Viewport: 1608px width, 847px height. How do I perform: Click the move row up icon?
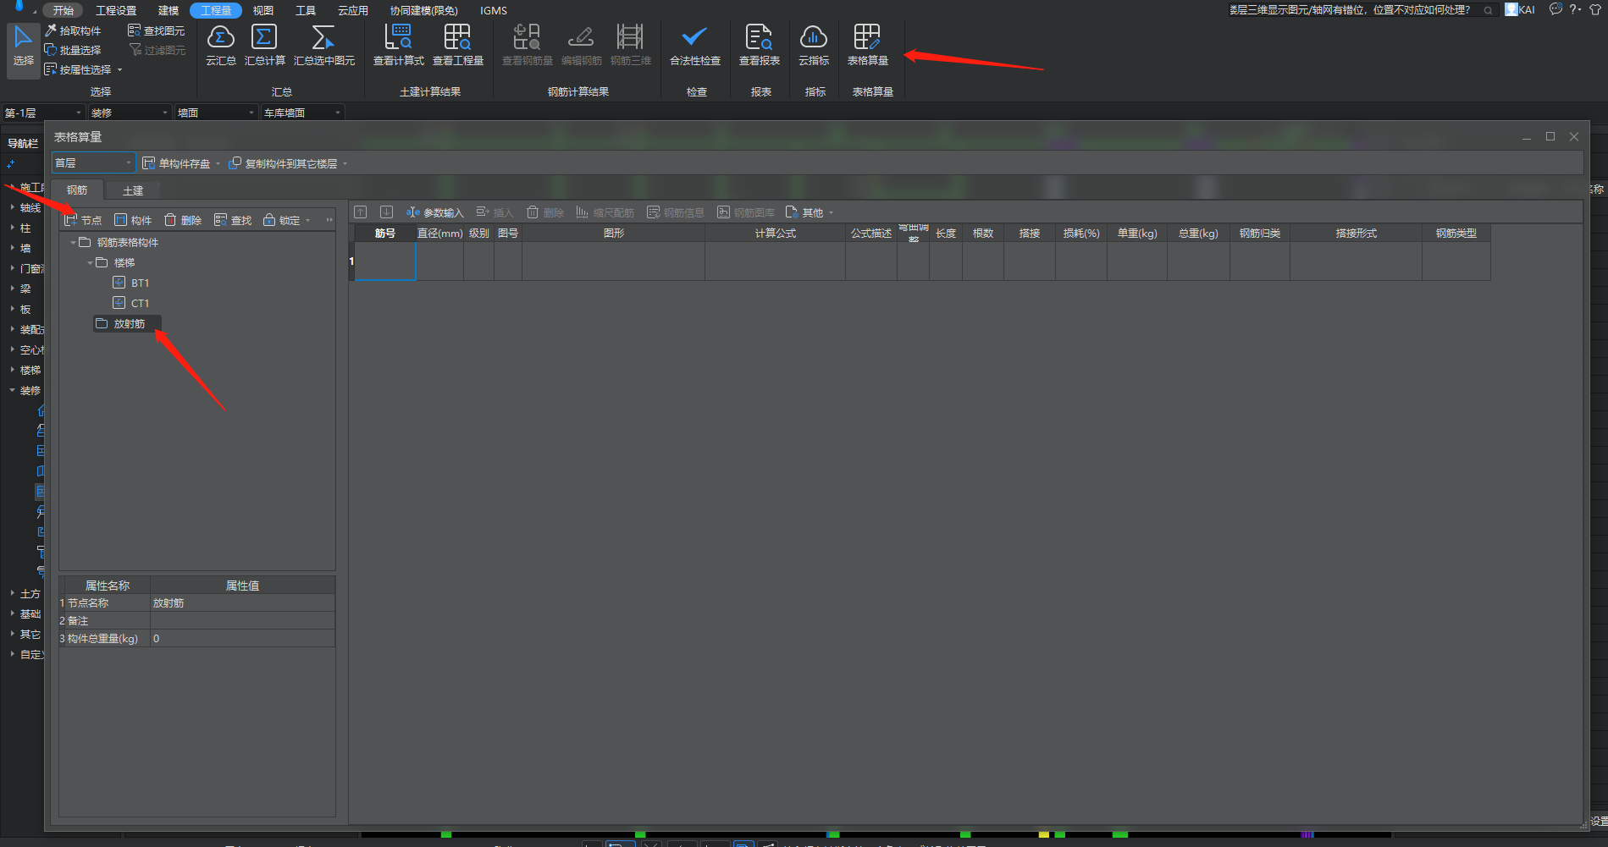coord(361,212)
